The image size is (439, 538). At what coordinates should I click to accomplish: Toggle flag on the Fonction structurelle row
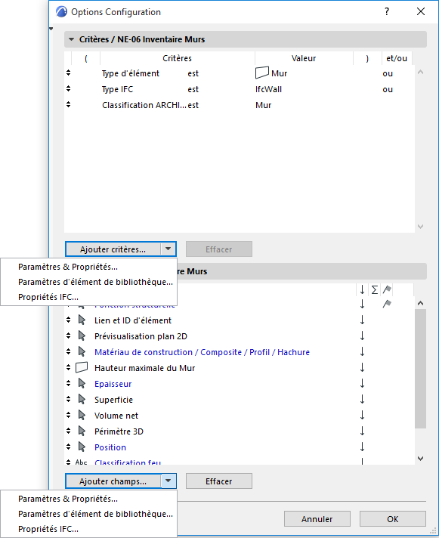(387, 304)
